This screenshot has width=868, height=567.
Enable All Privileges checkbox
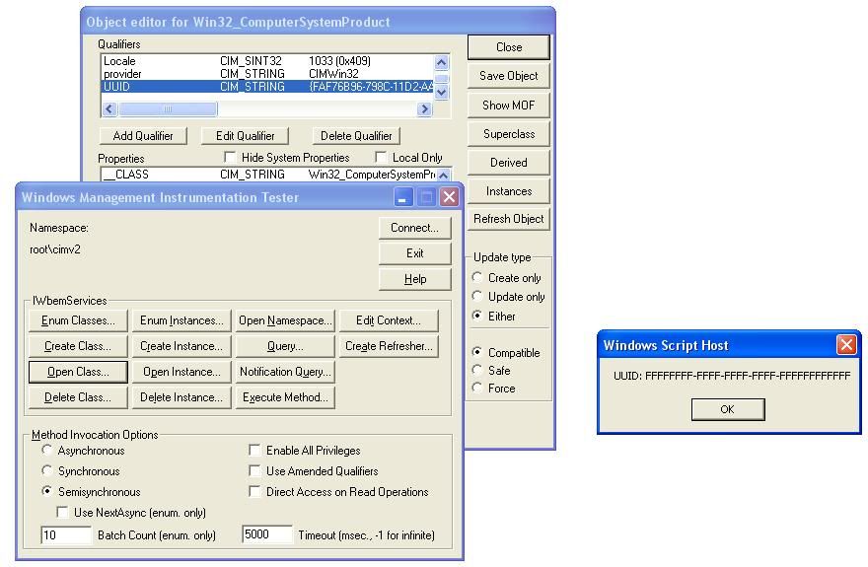coord(255,451)
